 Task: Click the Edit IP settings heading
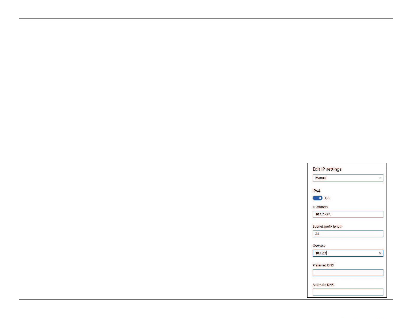[x=327, y=169]
